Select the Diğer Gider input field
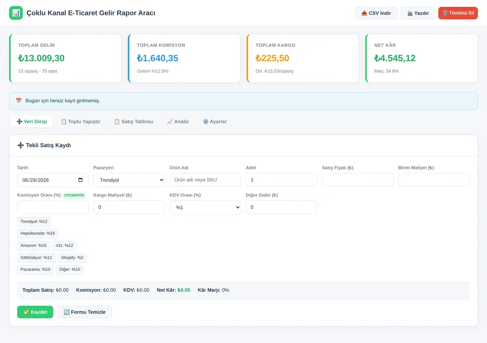 (282, 207)
